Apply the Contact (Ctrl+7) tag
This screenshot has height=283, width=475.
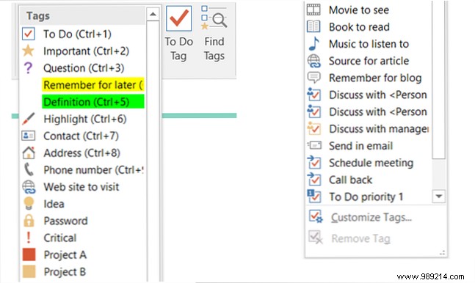tap(81, 136)
